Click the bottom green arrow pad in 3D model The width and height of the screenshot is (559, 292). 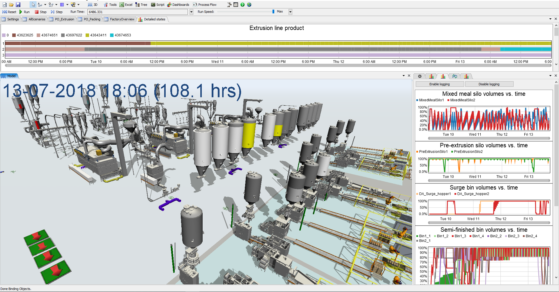pyautogui.click(x=56, y=272)
